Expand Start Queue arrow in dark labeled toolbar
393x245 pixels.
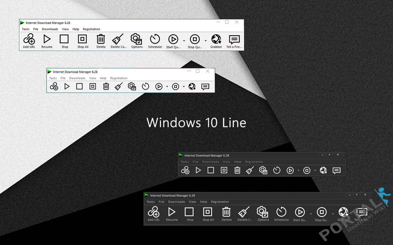[x=311, y=214]
